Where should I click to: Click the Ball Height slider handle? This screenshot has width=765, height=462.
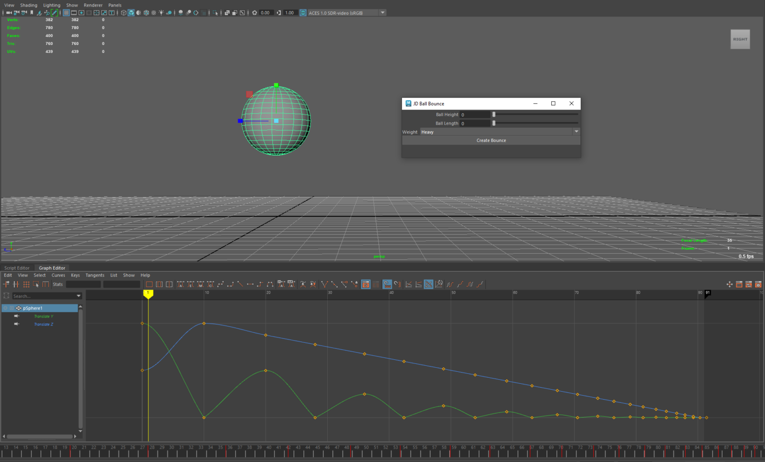(x=494, y=115)
